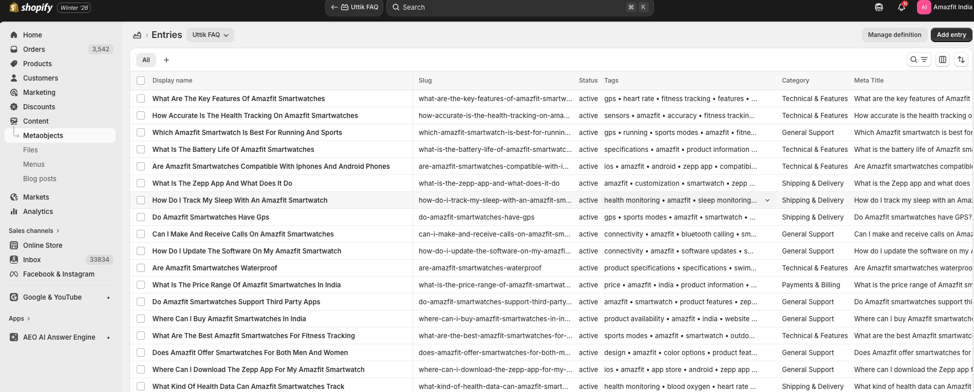Viewport: 974px width, 392px height.
Task: Click the Meta Title column header
Action: (869, 81)
